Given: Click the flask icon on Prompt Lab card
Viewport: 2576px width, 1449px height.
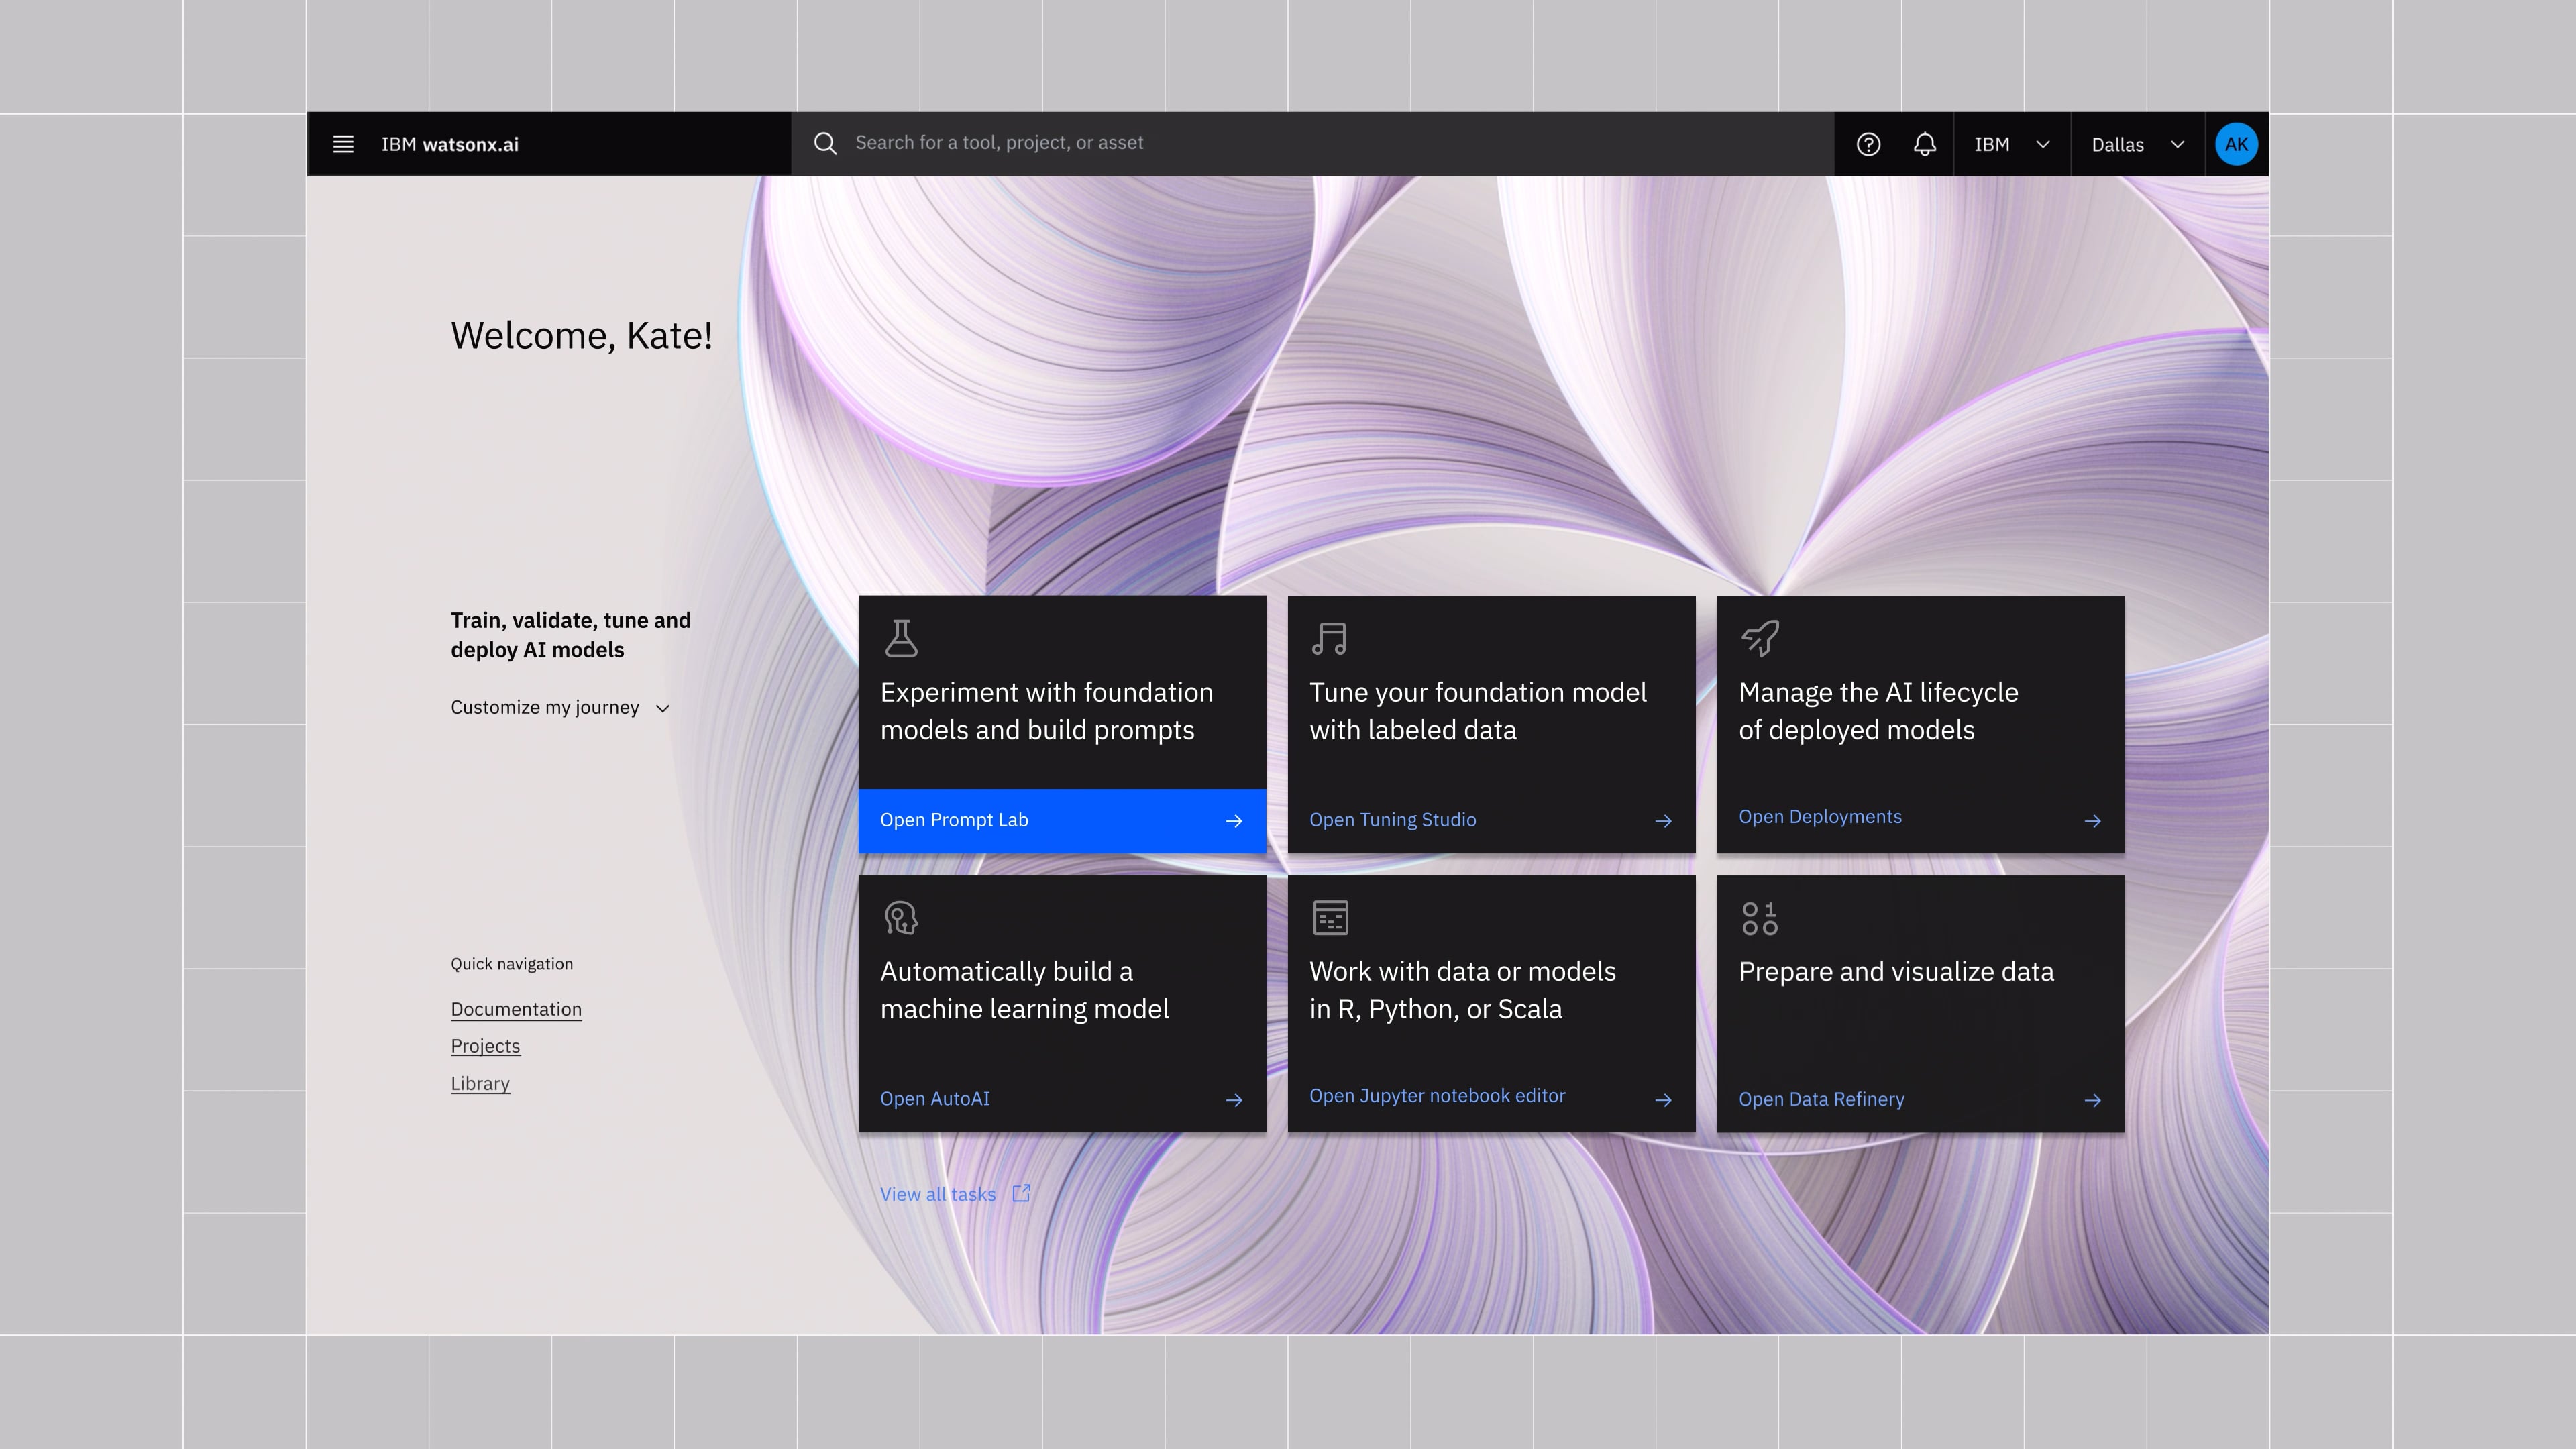Looking at the screenshot, I should 901,638.
